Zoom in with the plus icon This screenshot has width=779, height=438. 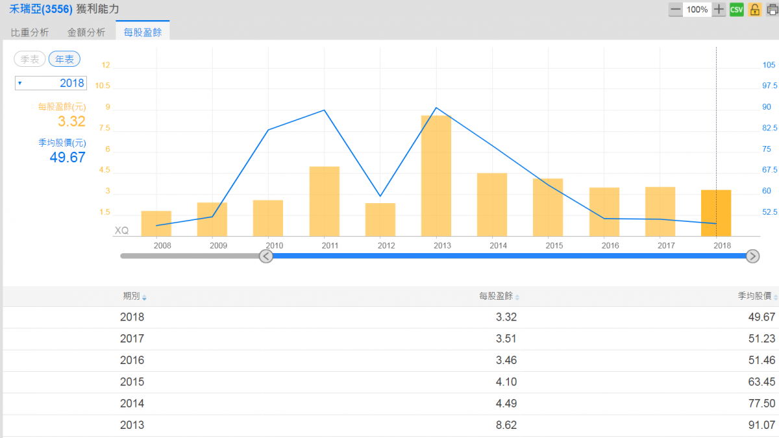pos(719,10)
